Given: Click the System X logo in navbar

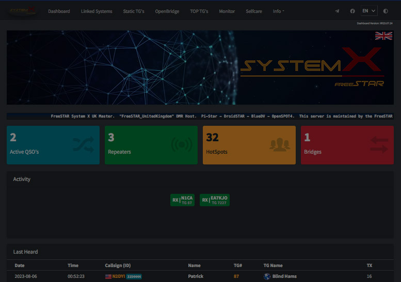Looking at the screenshot, I should tap(23, 11).
